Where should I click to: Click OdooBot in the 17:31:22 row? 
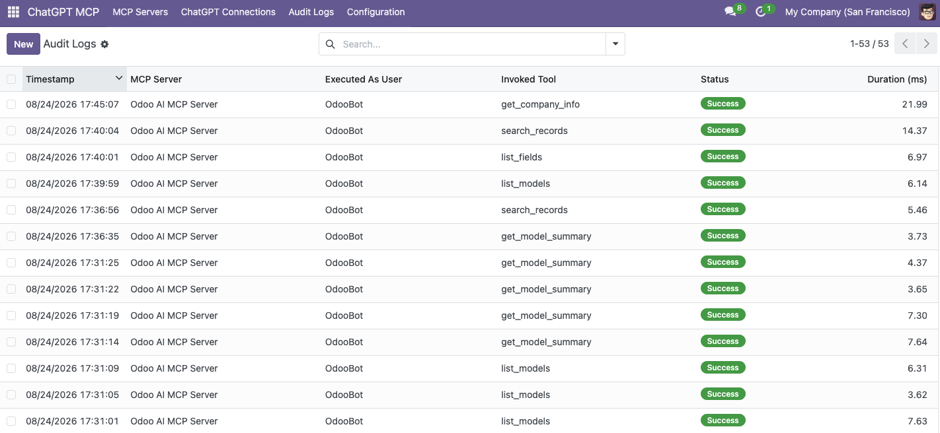click(344, 289)
